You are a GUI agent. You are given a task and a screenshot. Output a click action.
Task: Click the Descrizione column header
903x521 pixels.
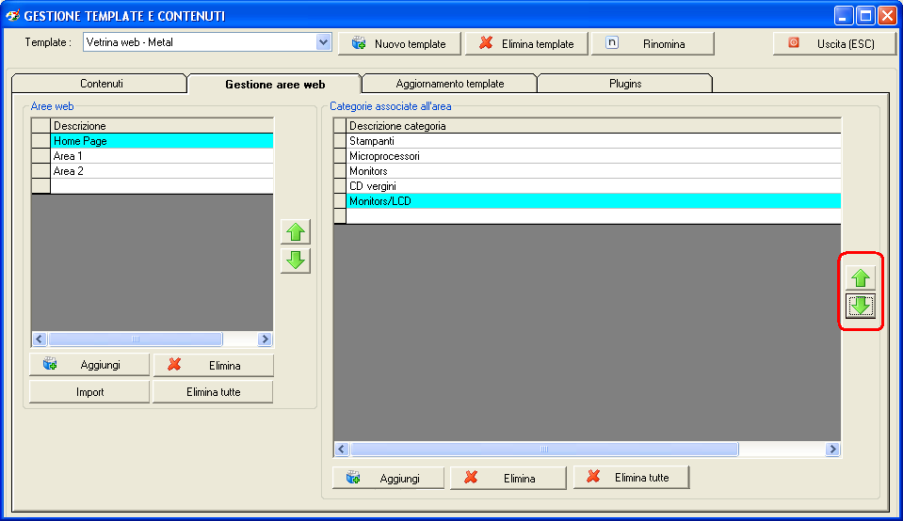tap(162, 126)
